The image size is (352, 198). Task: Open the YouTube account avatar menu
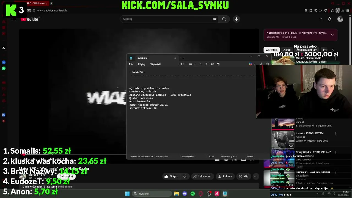click(340, 19)
